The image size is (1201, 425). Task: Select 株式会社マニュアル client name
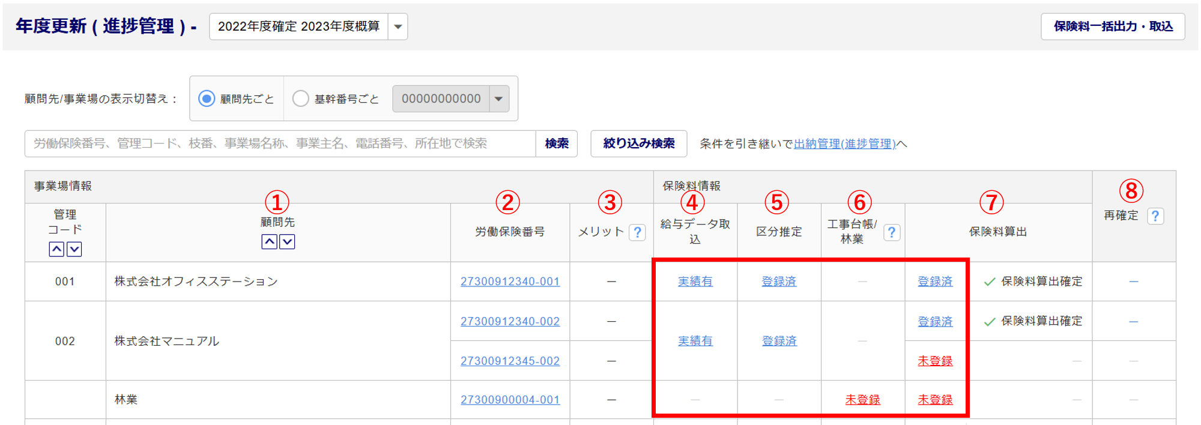tap(166, 341)
